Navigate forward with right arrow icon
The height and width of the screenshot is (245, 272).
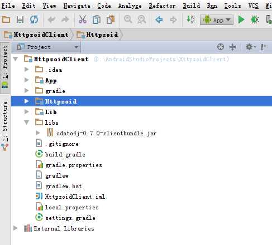click(x=173, y=19)
